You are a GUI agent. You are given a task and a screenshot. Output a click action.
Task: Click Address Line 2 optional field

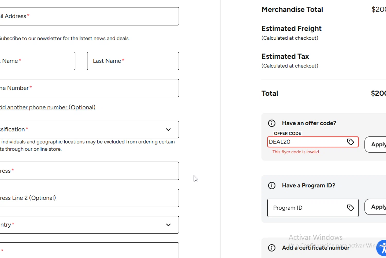click(x=89, y=198)
